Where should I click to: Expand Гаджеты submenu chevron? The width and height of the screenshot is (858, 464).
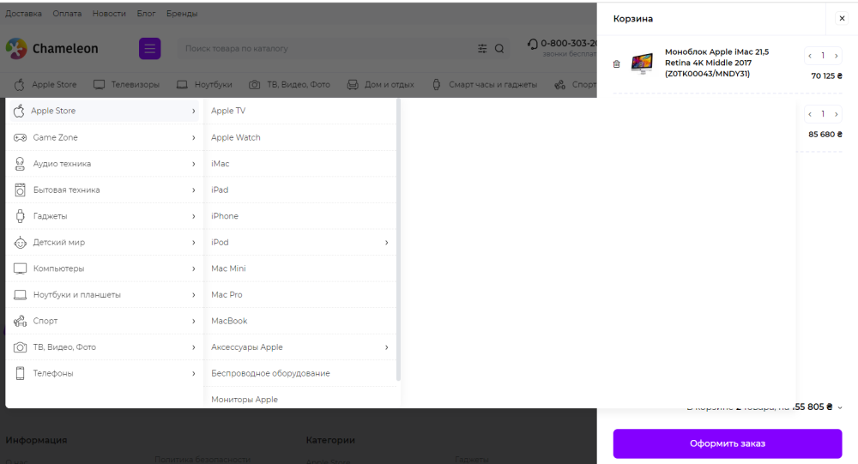pyautogui.click(x=194, y=216)
